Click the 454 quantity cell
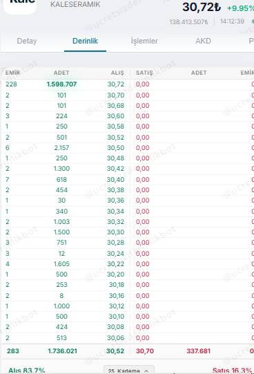254x374 pixels. [61, 190]
